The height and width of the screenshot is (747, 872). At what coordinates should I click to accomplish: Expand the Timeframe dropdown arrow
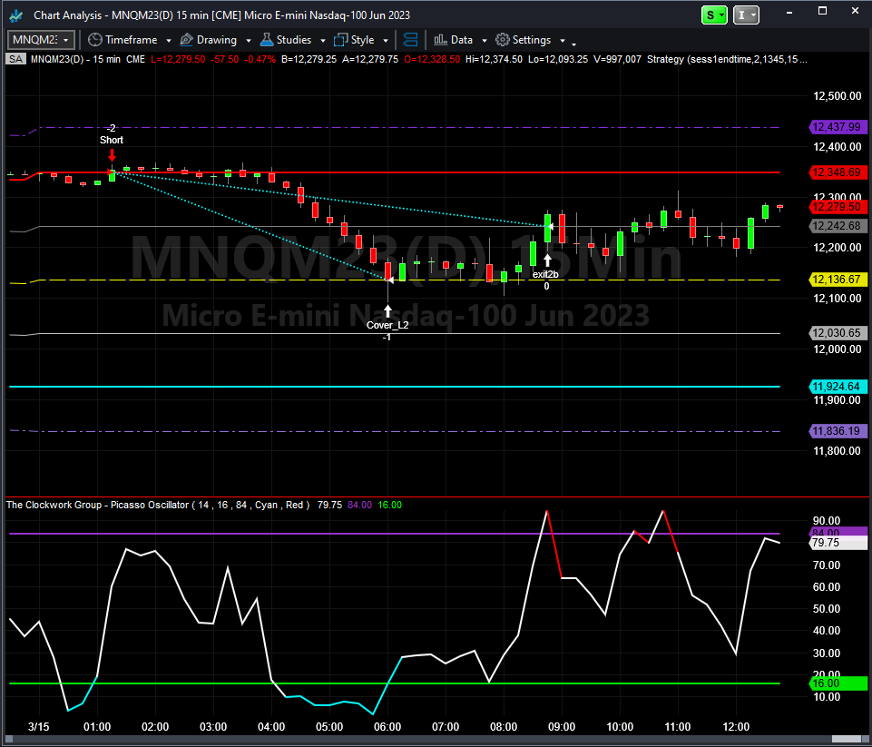169,41
